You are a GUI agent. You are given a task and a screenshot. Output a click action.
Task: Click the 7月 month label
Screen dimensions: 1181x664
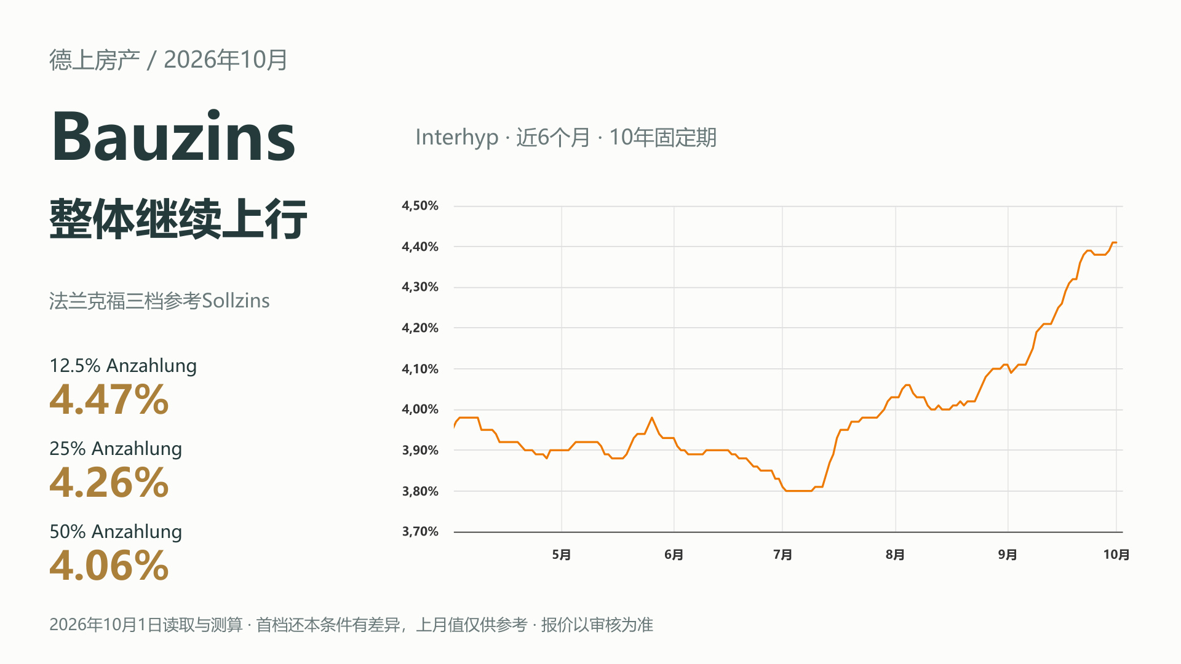tap(782, 555)
